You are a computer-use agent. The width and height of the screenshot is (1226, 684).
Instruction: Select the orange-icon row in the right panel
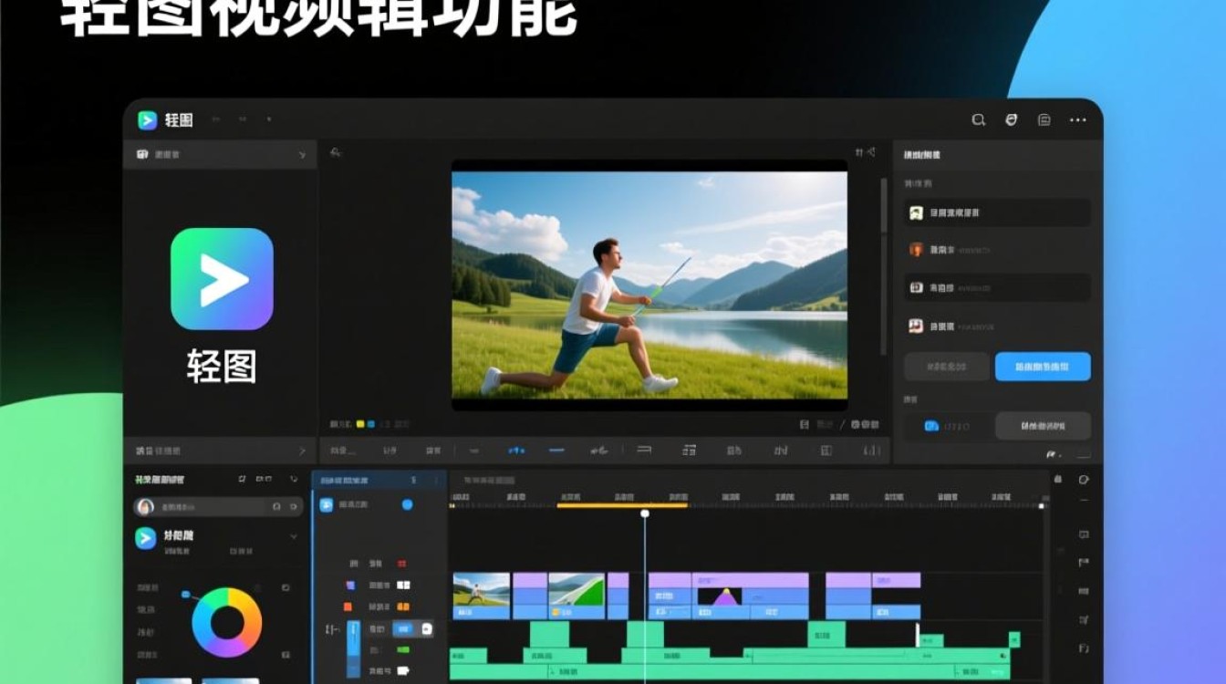[996, 250]
